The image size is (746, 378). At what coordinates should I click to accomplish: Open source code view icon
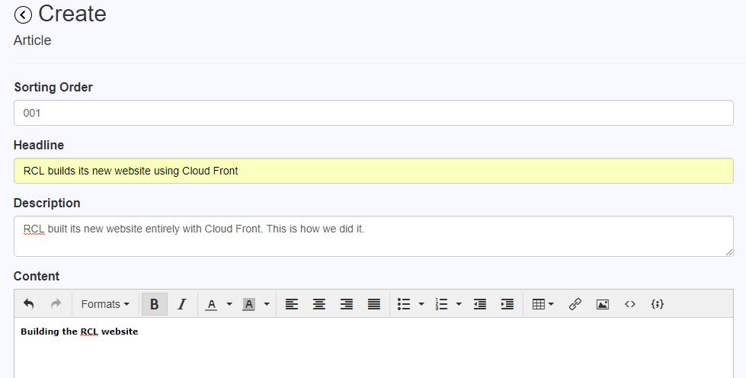pyautogui.click(x=630, y=304)
